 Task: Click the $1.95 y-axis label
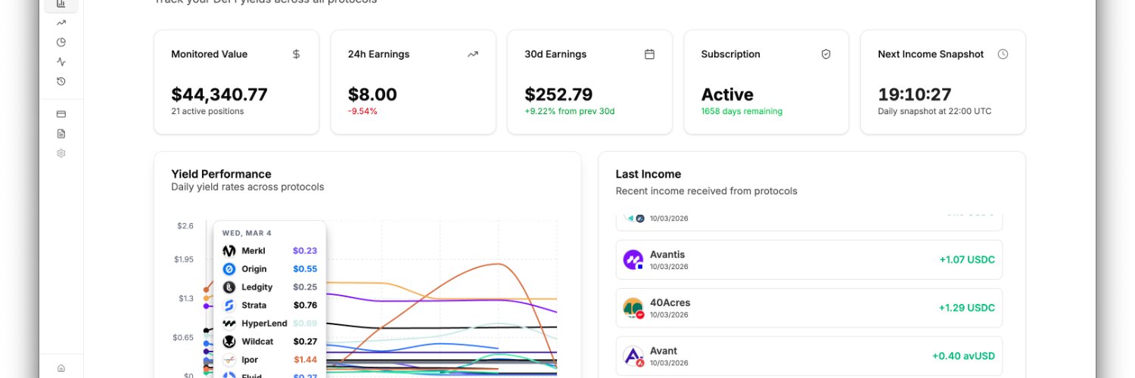(x=184, y=259)
